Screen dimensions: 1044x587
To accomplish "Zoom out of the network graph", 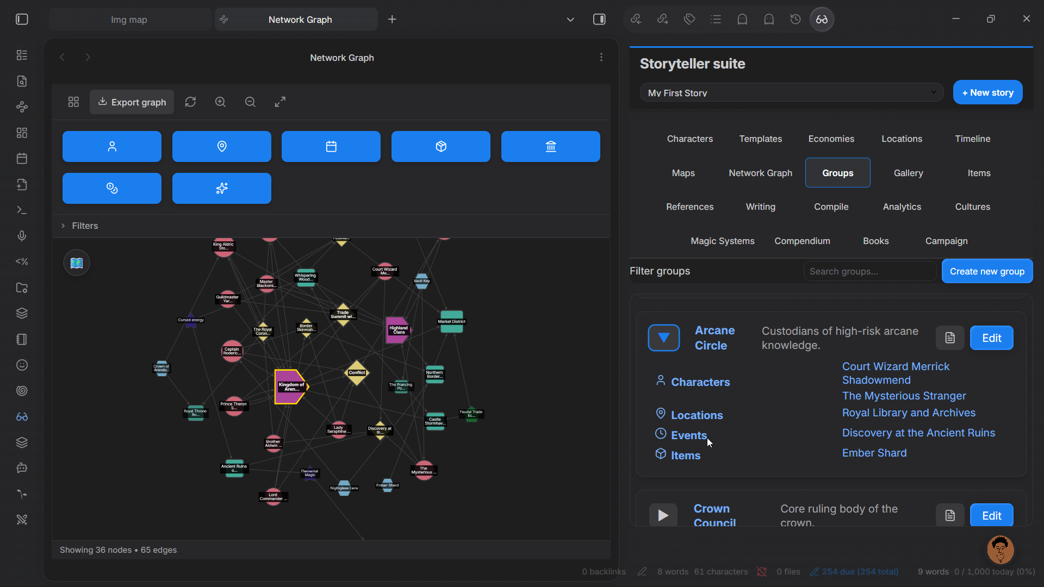I will coord(250,102).
